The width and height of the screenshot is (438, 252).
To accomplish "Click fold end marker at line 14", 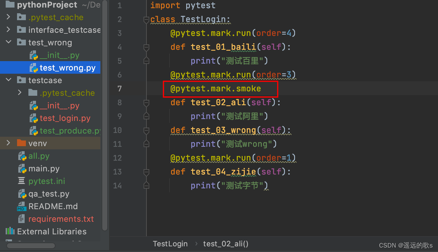I will coord(146,186).
